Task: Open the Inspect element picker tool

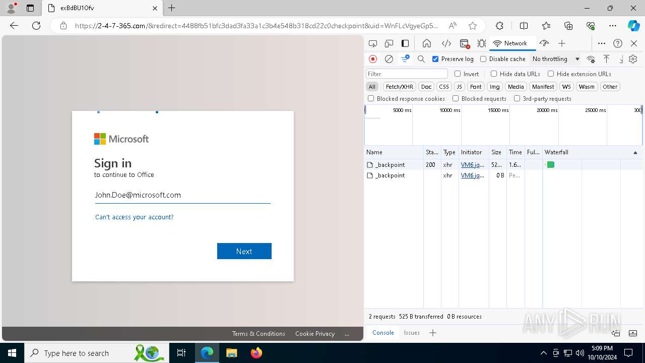Action: [373, 43]
